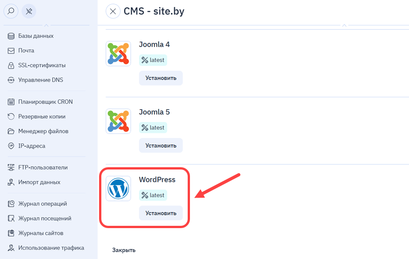Viewport: 409px width, 259px height.
Task: Click the calendar icon for Планировщик CRON
Action: [x=11, y=102]
